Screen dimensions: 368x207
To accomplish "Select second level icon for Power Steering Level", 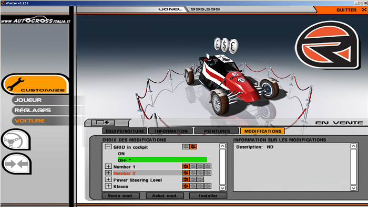I will click(x=193, y=179).
